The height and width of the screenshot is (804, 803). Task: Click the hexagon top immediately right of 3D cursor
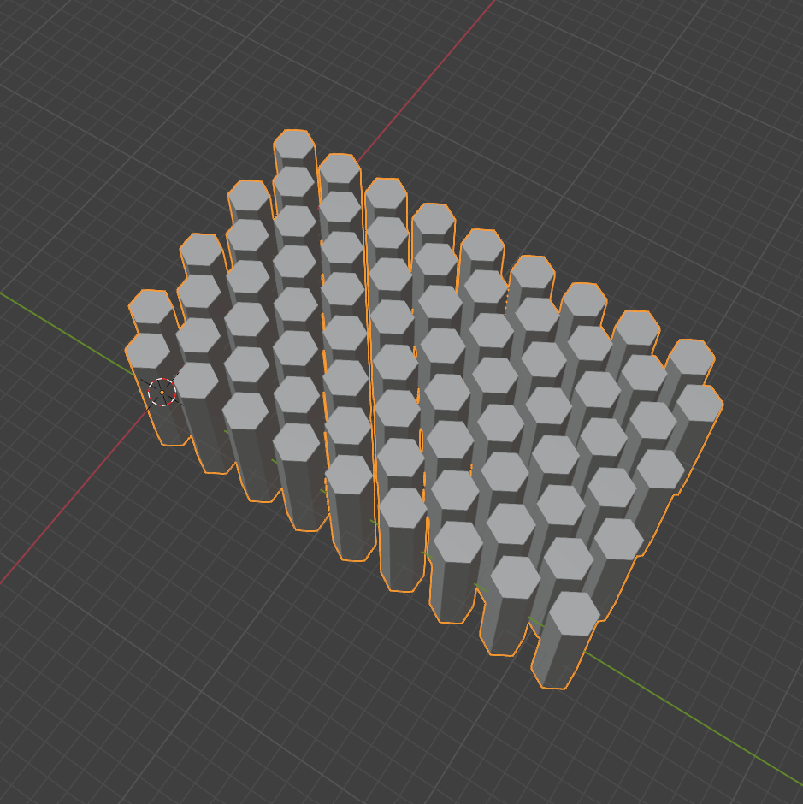point(196,381)
